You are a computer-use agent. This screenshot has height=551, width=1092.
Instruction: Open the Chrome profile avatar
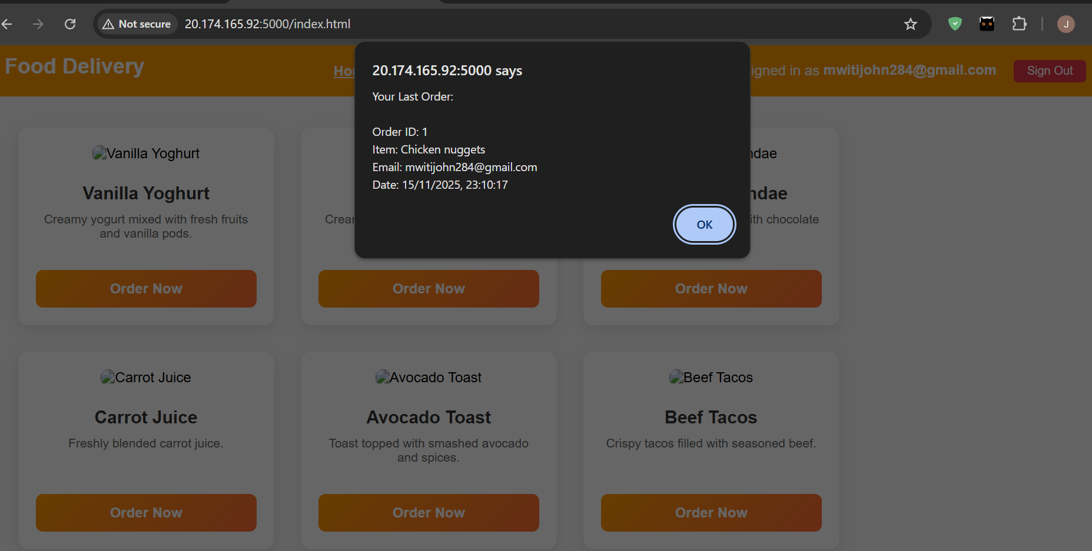(1066, 24)
